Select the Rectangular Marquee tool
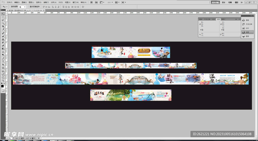This screenshot has height=141, width=258. pos(3,17)
